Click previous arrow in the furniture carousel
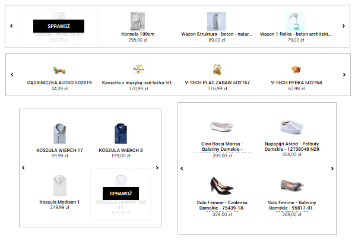 (11, 26)
